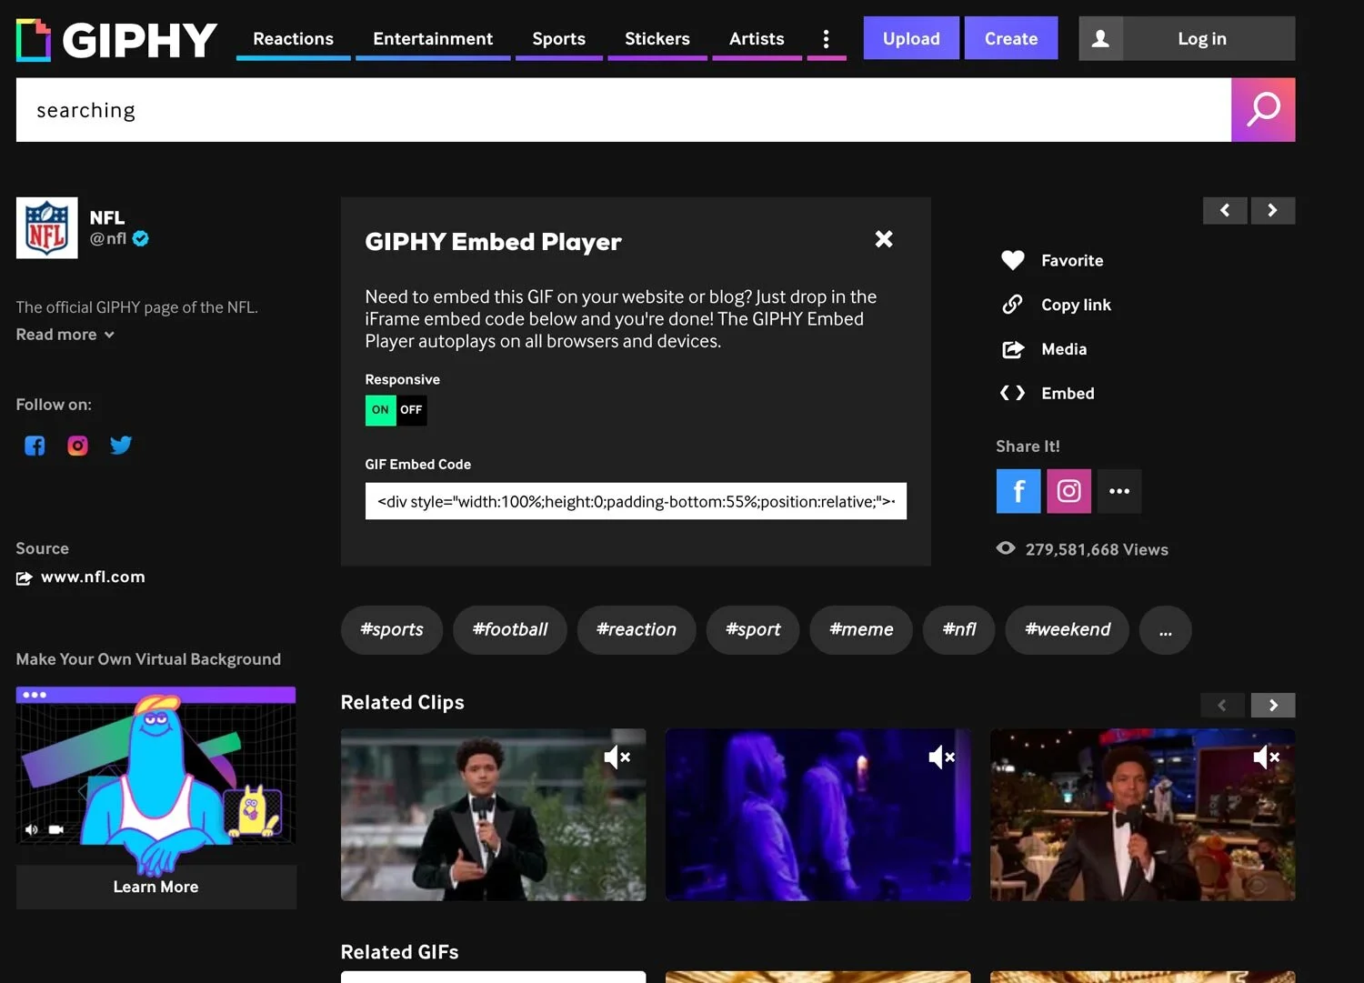The height and width of the screenshot is (983, 1364).
Task: Expand NFL description with Read more
Action: tap(64, 335)
